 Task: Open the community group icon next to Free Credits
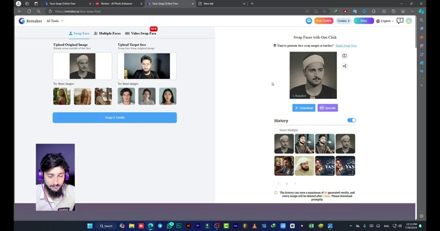(309, 21)
